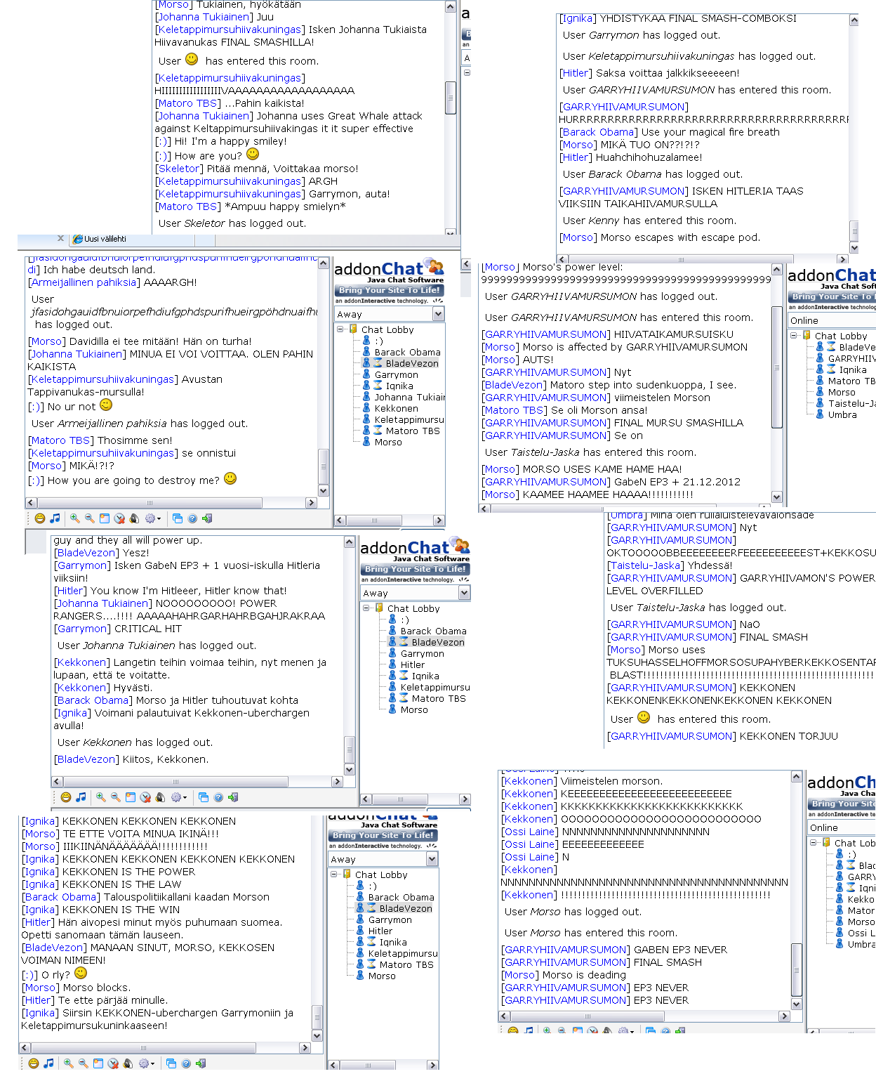Image resolution: width=876 pixels, height=1081 pixels.
Task: Collapse Chat Lobby tree beside 'Kiitos, Kekkonen' chat
Action: (x=366, y=608)
